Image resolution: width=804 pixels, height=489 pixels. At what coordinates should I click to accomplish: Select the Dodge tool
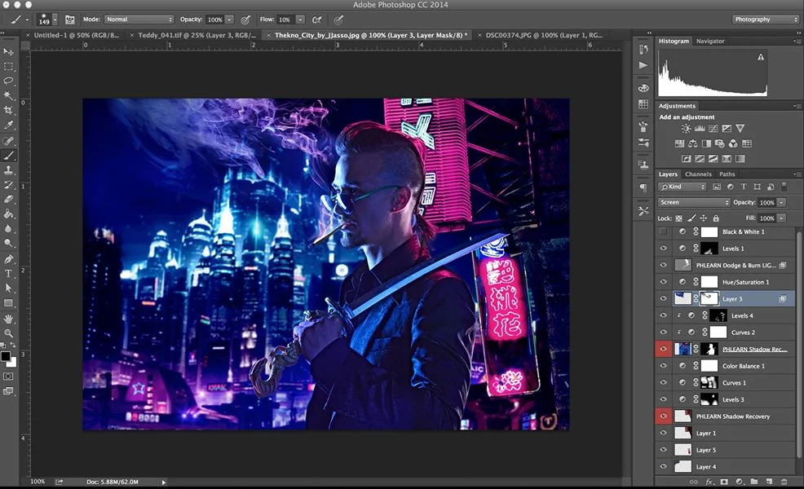[x=8, y=244]
